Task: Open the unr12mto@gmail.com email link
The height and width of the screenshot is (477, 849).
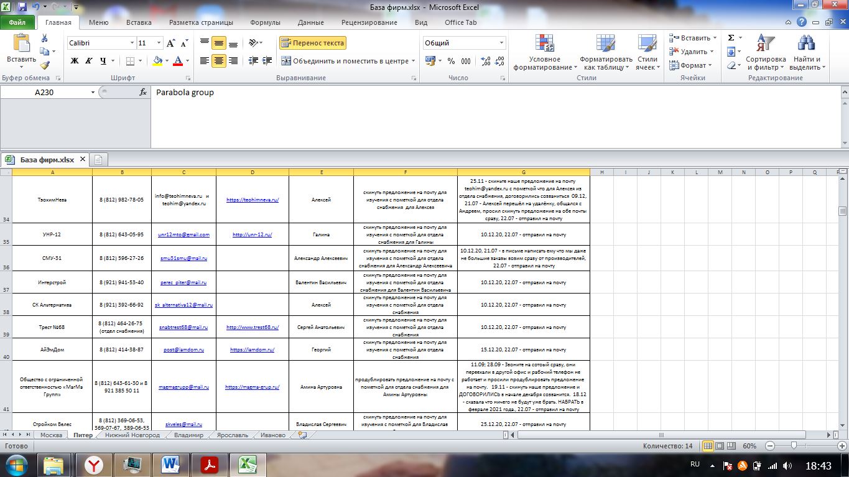Action: 183,234
